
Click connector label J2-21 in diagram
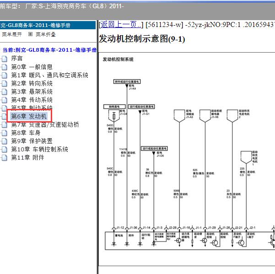[x=238, y=228]
